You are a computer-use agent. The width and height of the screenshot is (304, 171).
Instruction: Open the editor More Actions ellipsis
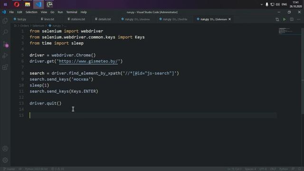point(299,19)
